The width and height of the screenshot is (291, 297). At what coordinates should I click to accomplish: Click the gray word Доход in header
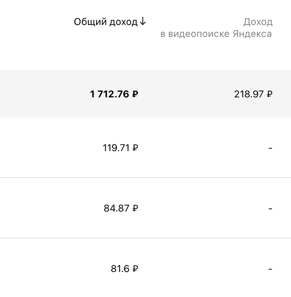pyautogui.click(x=258, y=22)
